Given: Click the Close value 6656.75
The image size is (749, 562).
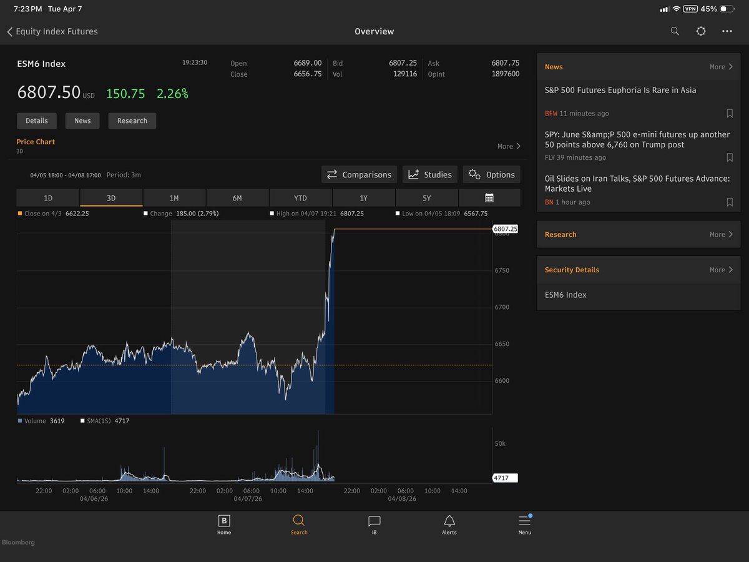Looking at the screenshot, I should (x=308, y=74).
